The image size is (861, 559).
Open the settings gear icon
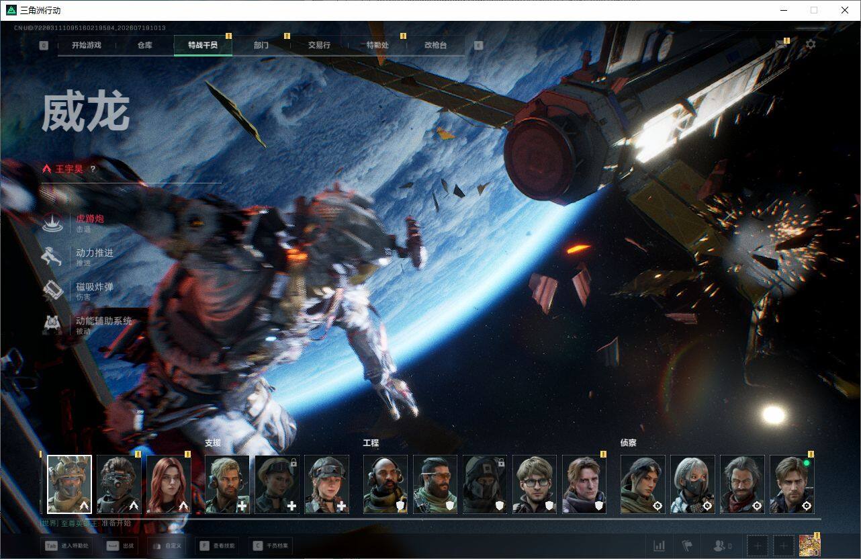point(811,44)
